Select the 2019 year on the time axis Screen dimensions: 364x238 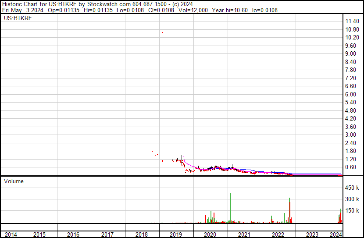click(x=176, y=234)
